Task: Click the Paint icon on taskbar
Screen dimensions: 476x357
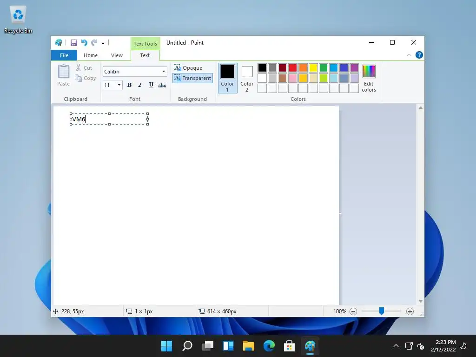Action: click(x=310, y=346)
